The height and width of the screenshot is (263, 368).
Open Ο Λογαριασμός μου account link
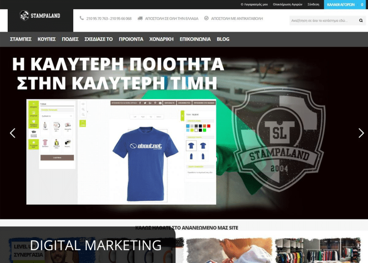coord(254,4)
